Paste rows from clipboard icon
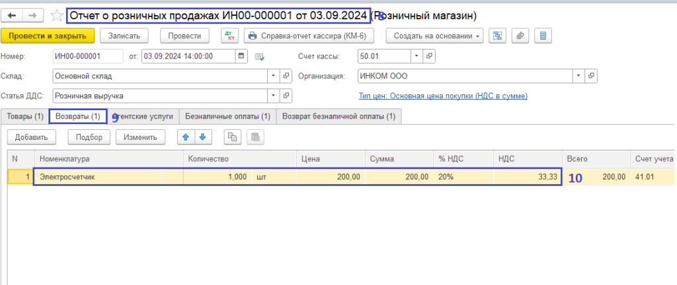The image size is (677, 285). pos(255,137)
